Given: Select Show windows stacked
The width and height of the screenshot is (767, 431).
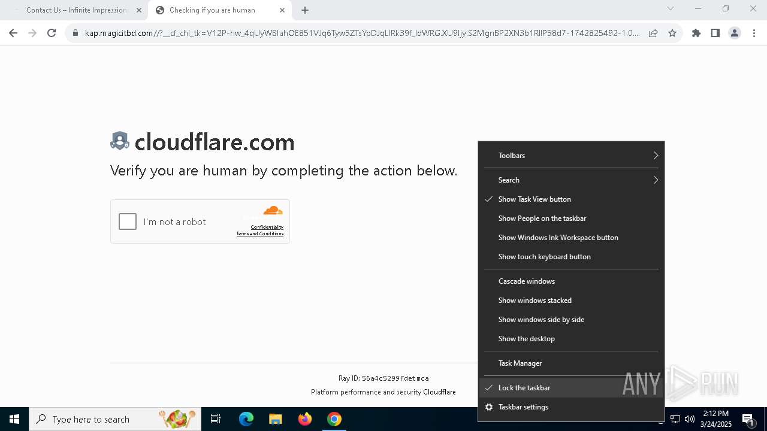Looking at the screenshot, I should click(571, 301).
